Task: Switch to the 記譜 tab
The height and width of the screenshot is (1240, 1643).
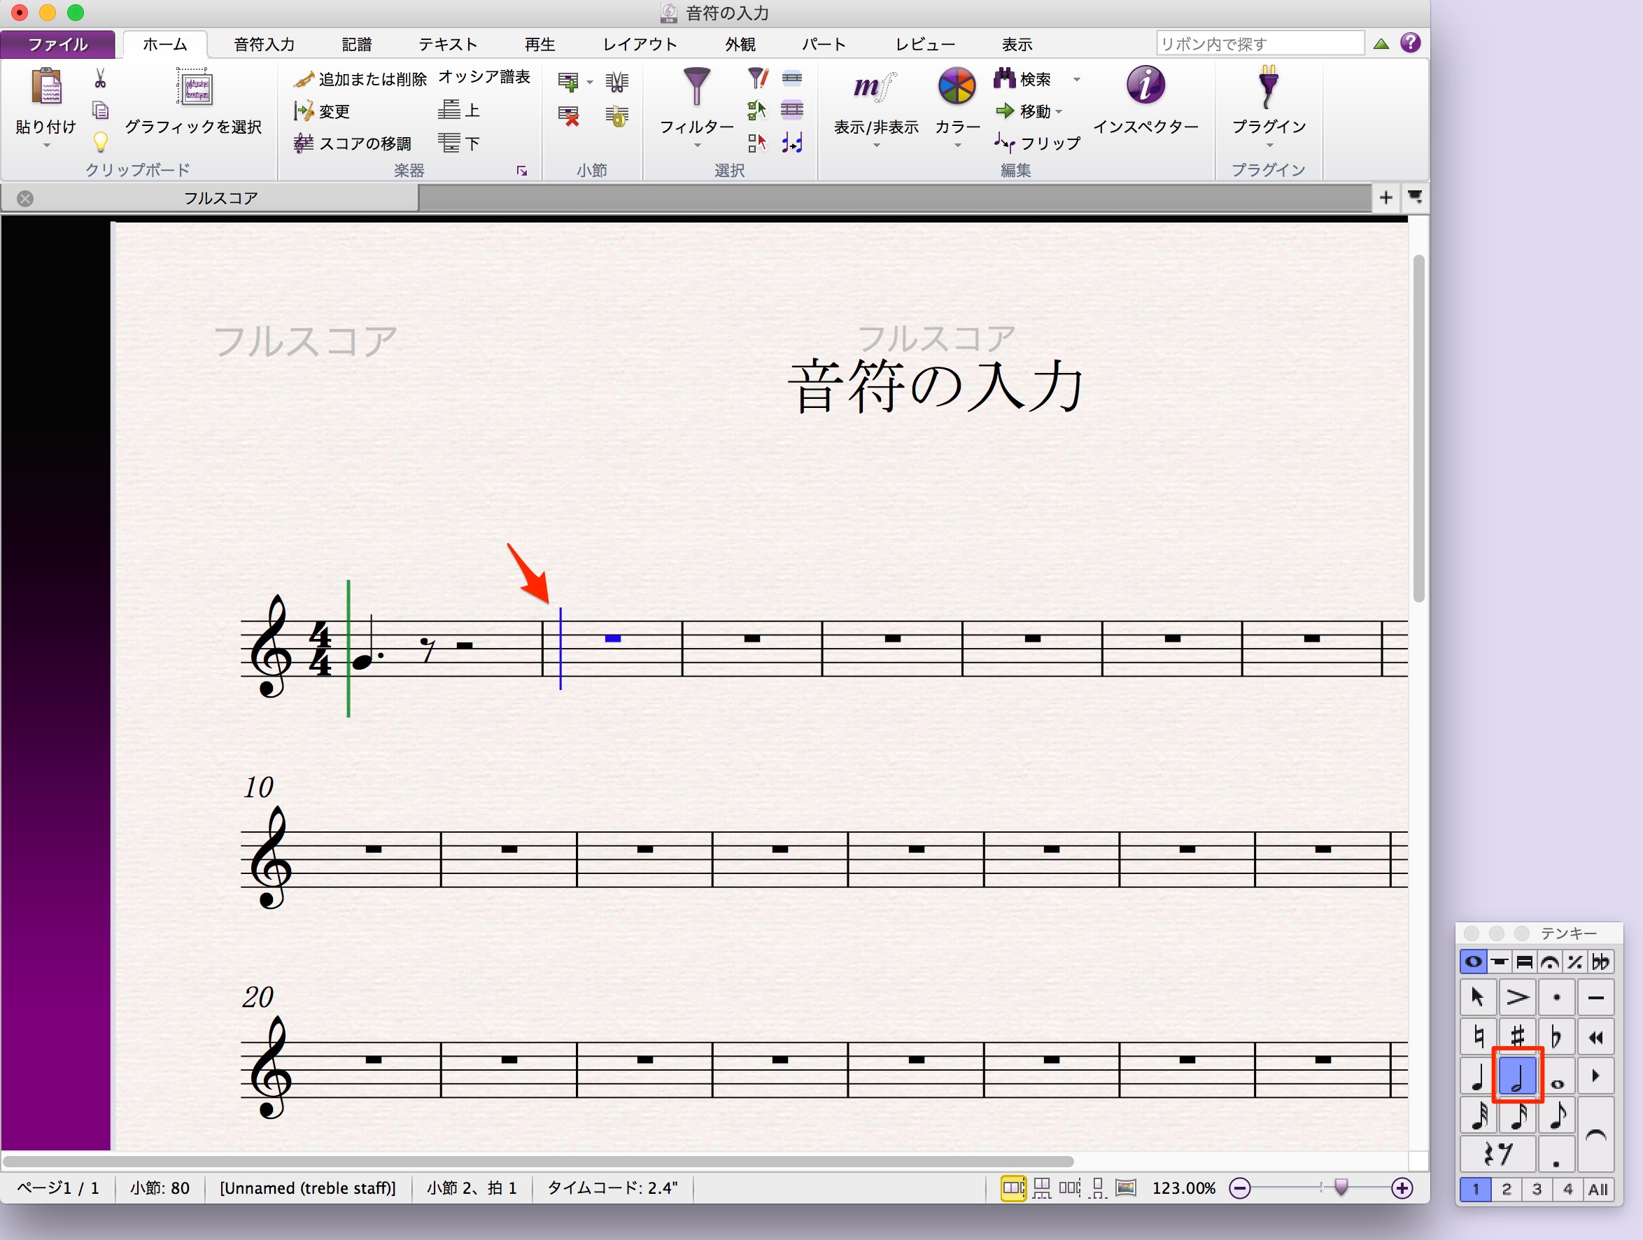Action: click(x=357, y=45)
